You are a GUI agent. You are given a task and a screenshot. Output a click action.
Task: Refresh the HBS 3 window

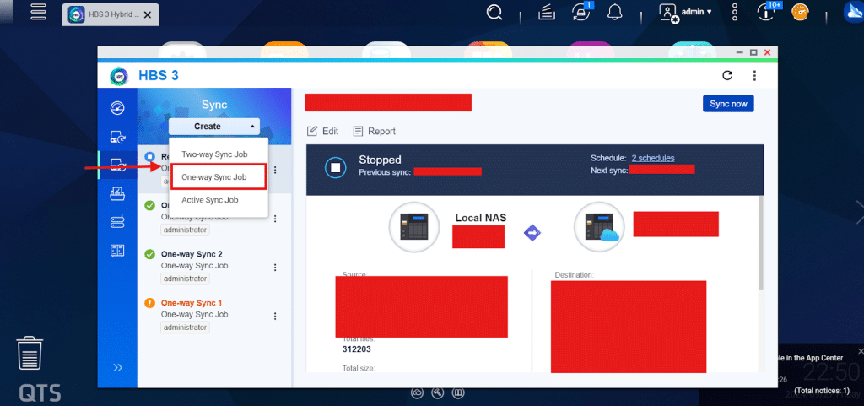(x=727, y=75)
